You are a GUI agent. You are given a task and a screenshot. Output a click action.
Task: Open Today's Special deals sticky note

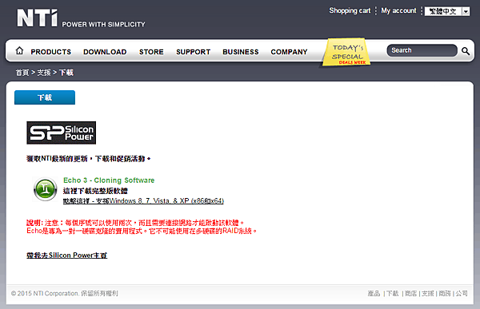point(347,52)
